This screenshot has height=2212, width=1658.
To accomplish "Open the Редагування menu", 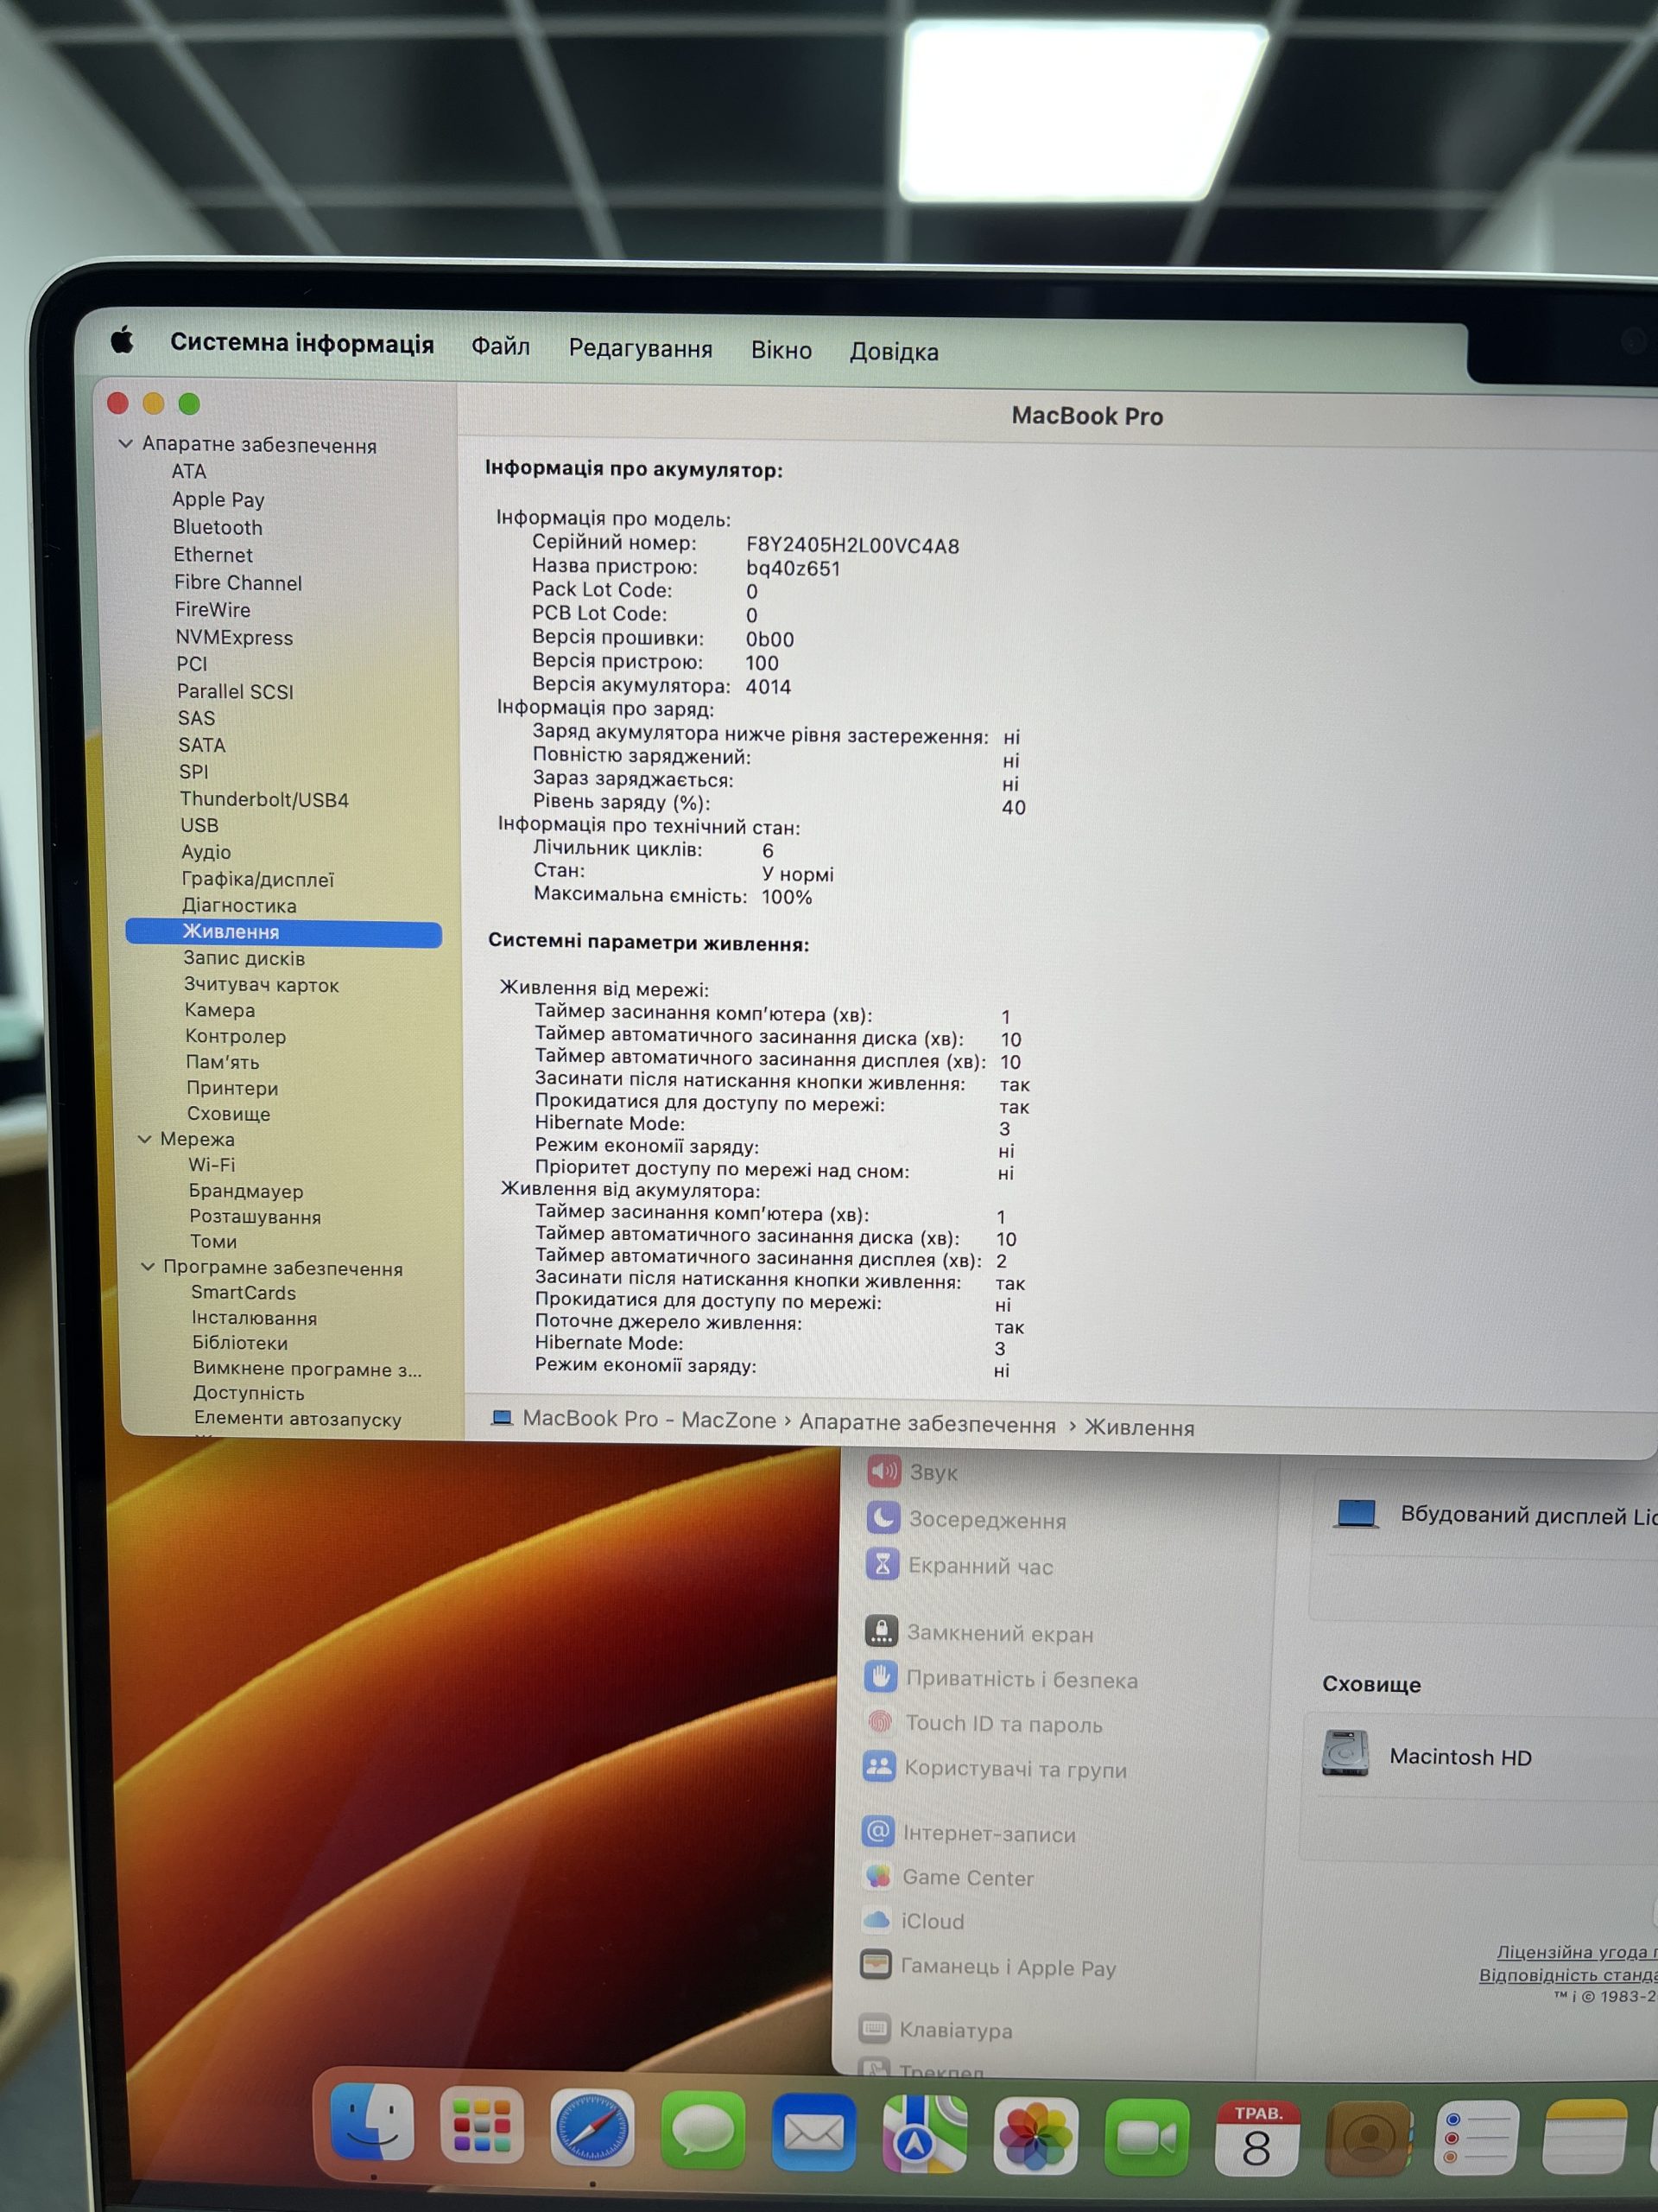I will [x=641, y=348].
